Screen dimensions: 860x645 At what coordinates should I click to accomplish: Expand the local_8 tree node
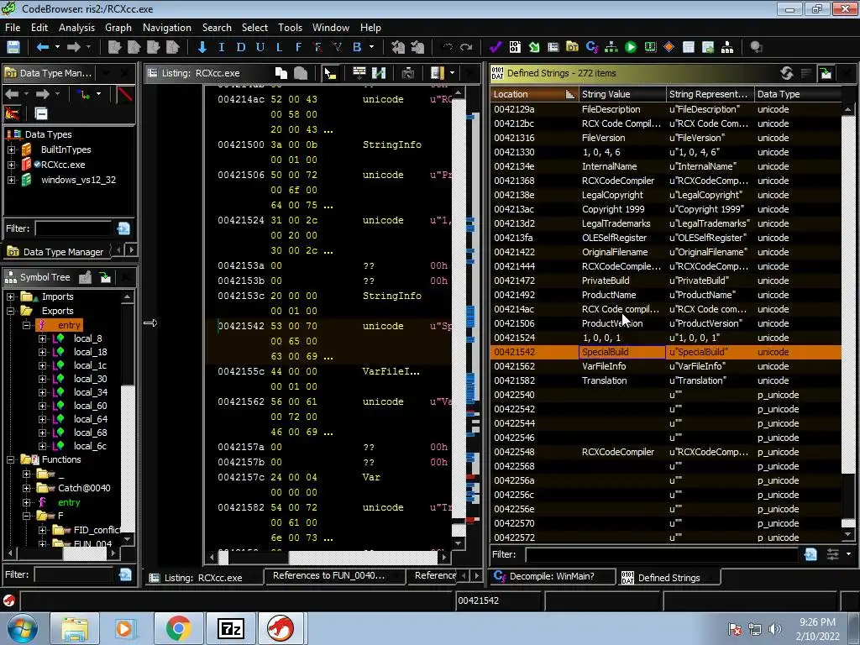42,339
